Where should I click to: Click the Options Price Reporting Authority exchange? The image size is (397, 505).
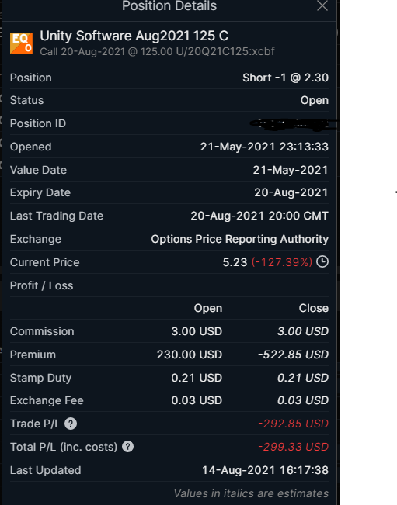[x=239, y=239]
